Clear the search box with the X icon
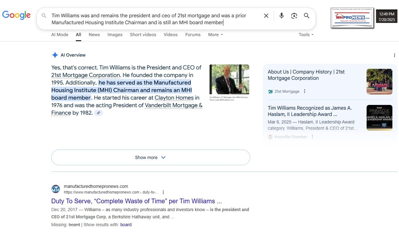The height and width of the screenshot is (235, 399). (x=266, y=16)
